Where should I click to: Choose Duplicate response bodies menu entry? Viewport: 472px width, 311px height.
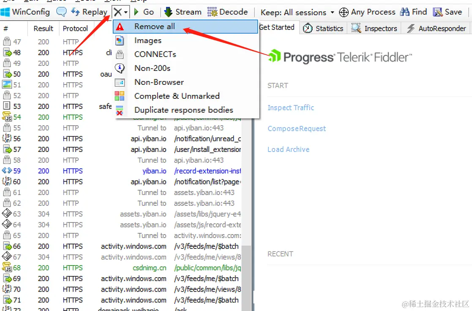coord(186,110)
